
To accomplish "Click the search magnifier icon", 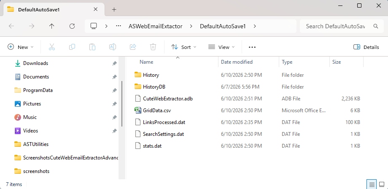I will click(x=376, y=26).
